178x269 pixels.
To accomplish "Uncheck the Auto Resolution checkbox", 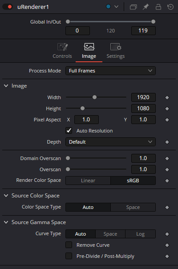I will 69,131.
